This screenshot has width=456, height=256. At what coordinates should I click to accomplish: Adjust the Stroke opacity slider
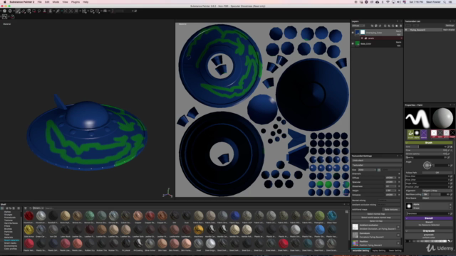(426, 154)
